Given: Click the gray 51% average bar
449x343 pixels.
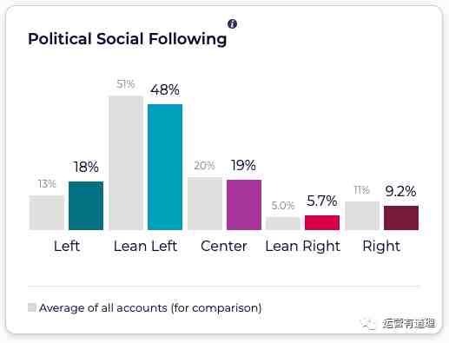Looking at the screenshot, I should point(126,163).
